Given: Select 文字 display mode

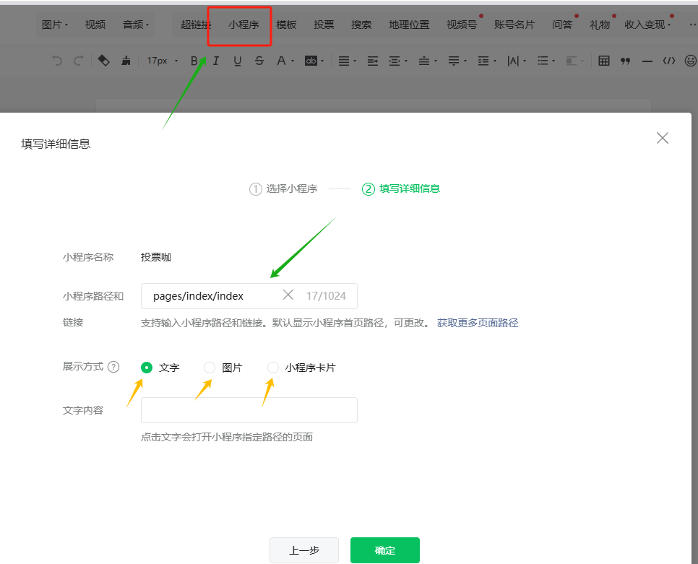Looking at the screenshot, I should [x=147, y=368].
